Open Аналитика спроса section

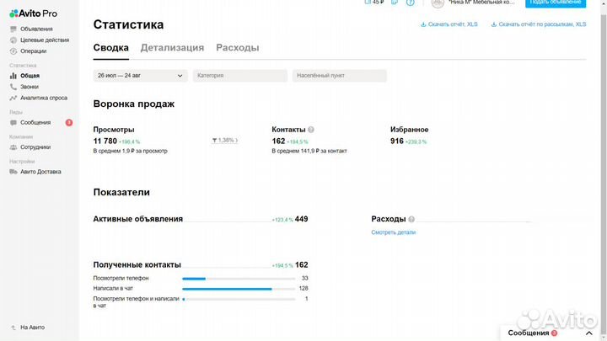[x=44, y=98]
